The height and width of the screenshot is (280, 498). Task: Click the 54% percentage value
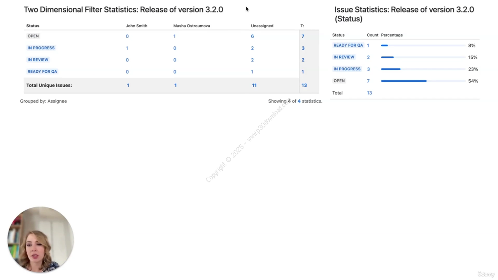coord(473,81)
